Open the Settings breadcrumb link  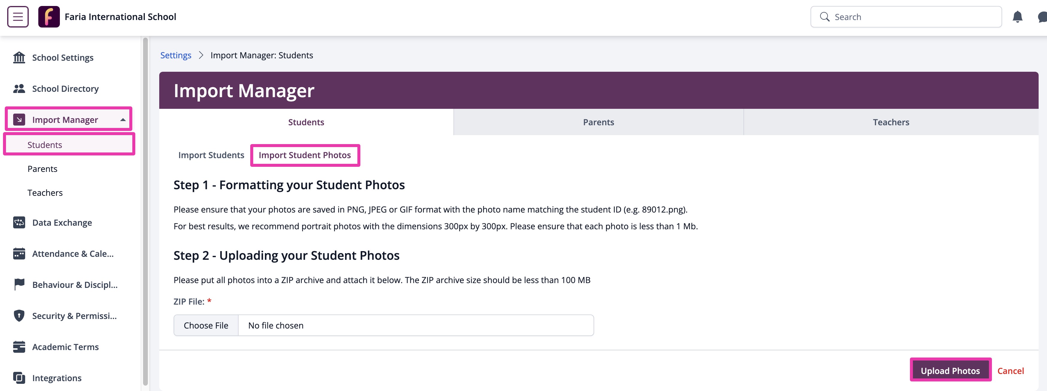tap(176, 55)
